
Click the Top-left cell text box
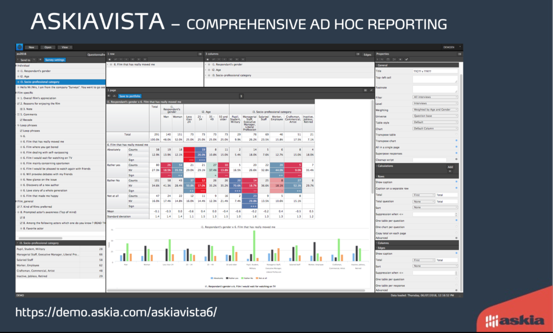pos(435,79)
